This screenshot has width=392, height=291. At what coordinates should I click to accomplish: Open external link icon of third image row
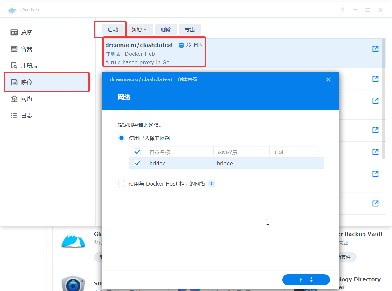[375, 101]
